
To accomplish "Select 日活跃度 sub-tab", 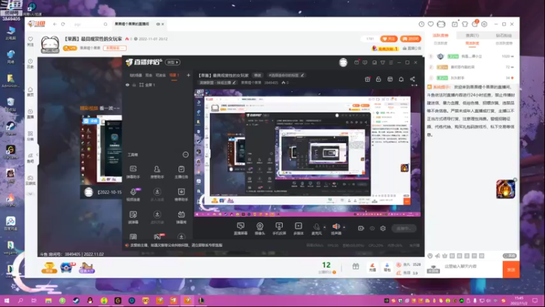I will click(440, 43).
